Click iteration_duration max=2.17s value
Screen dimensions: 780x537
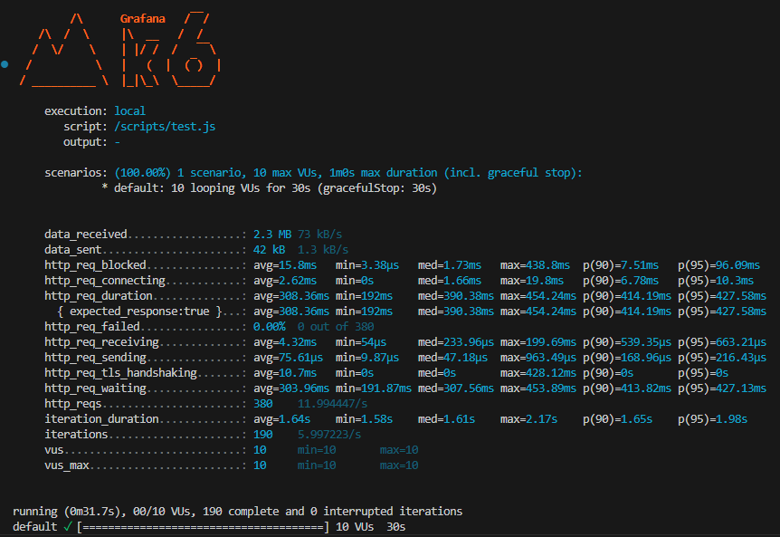click(x=528, y=419)
